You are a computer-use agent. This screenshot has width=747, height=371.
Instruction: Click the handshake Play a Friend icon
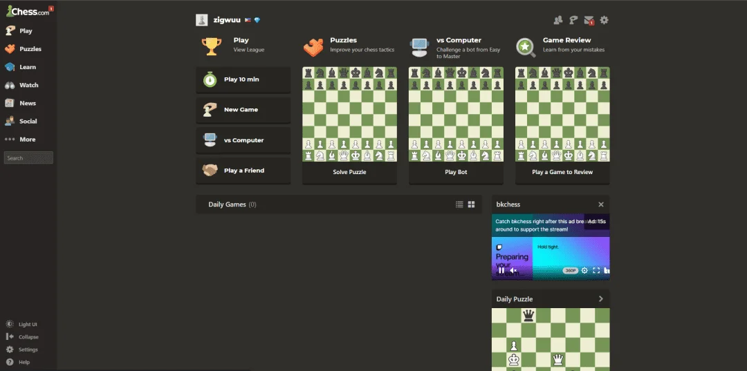pyautogui.click(x=210, y=170)
